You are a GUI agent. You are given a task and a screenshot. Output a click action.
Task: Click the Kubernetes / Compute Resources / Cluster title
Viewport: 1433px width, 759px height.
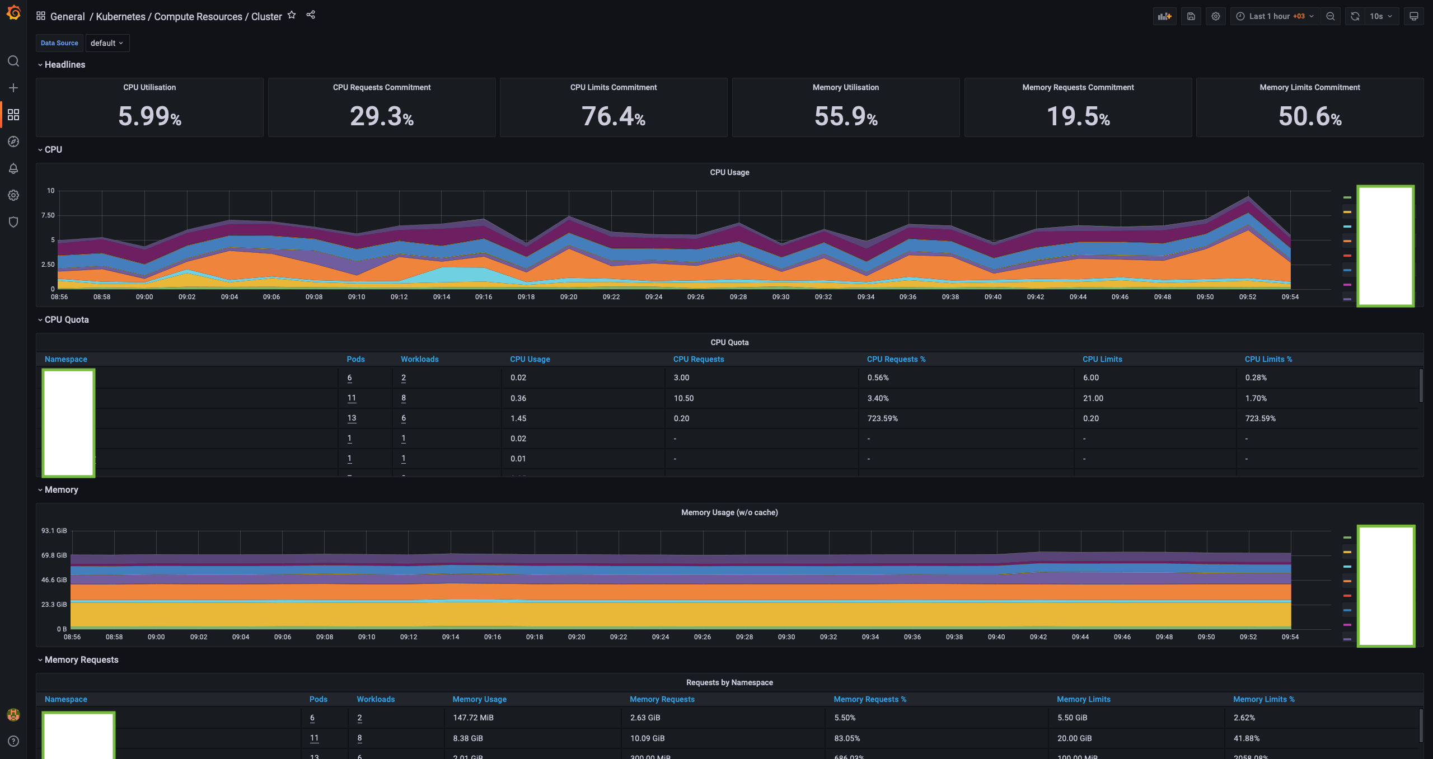coord(189,16)
